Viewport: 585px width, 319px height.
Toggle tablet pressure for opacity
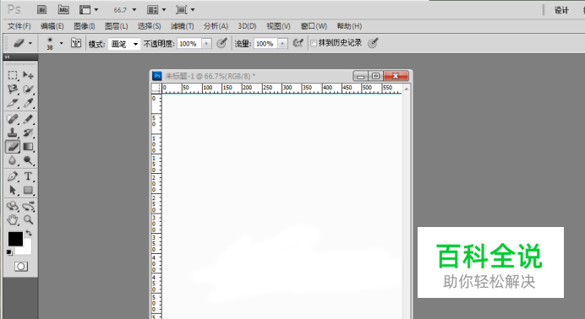pos(222,43)
